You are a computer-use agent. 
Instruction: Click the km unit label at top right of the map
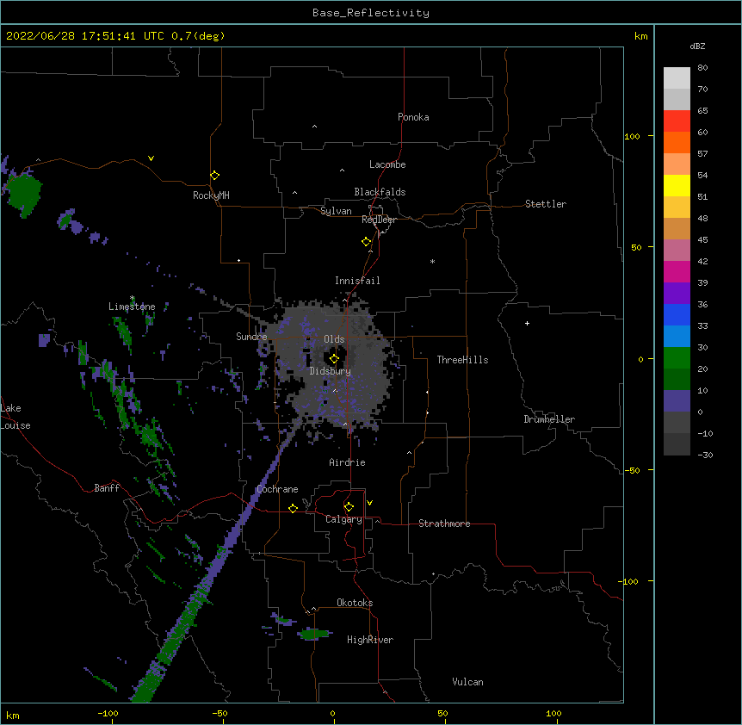coord(641,36)
